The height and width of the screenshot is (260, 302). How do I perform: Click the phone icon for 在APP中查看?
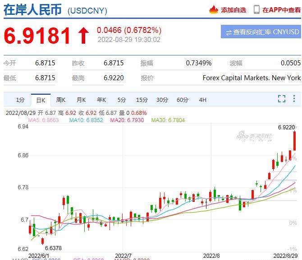tap(256, 9)
